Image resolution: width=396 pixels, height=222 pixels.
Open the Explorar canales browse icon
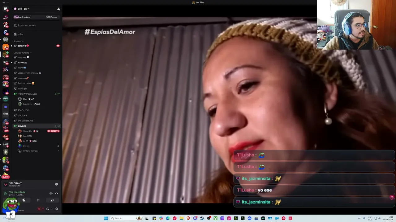click(x=15, y=25)
